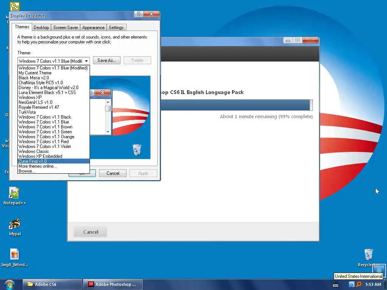This screenshot has width=387, height=290.
Task: Select the Windows XP theme
Action: (53, 97)
